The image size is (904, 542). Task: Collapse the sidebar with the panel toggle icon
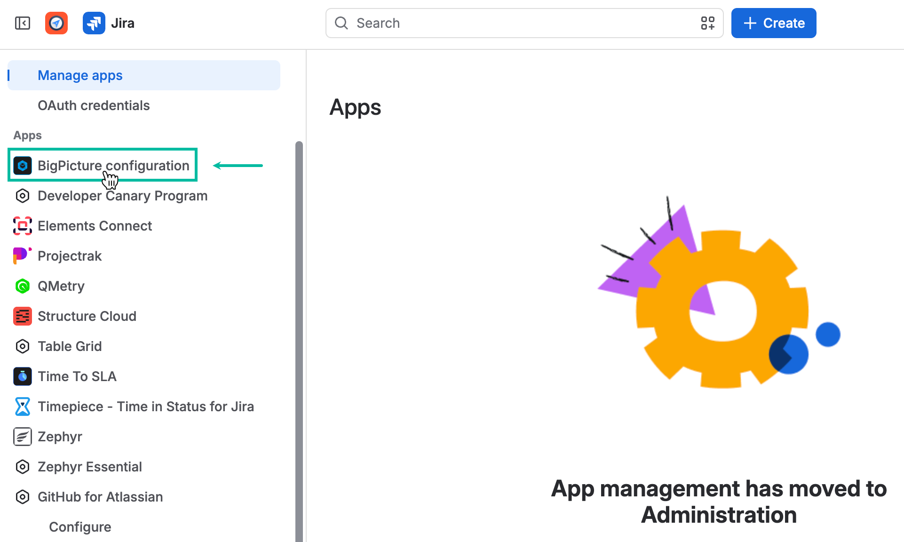pos(23,23)
